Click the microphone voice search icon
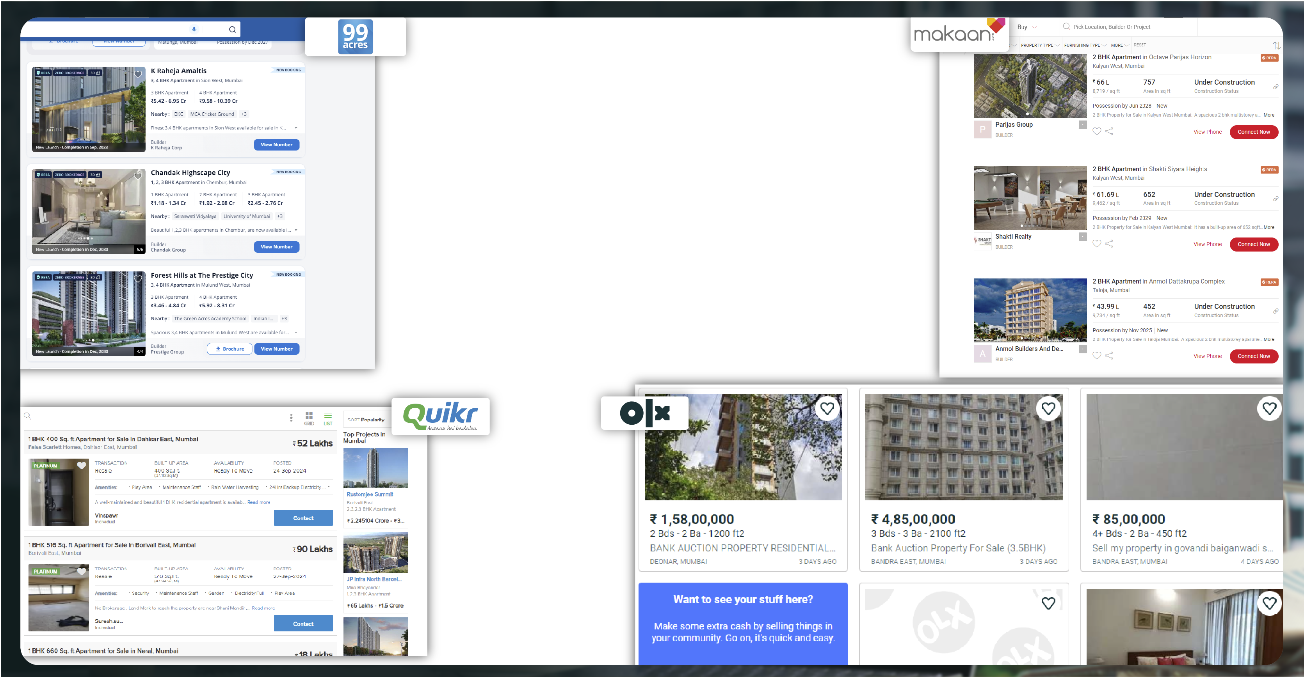The image size is (1304, 677). 194,29
